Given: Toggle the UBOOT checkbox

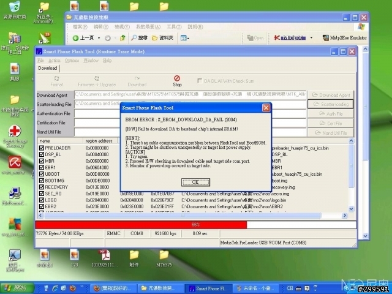Looking at the screenshot, I should [42, 174].
